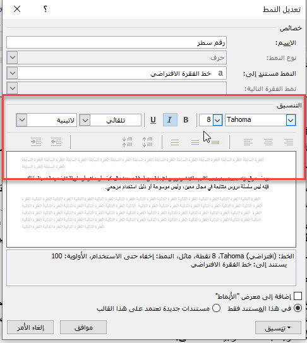Click the align right paragraph icon
This screenshot has width=307, height=343.
point(289,142)
